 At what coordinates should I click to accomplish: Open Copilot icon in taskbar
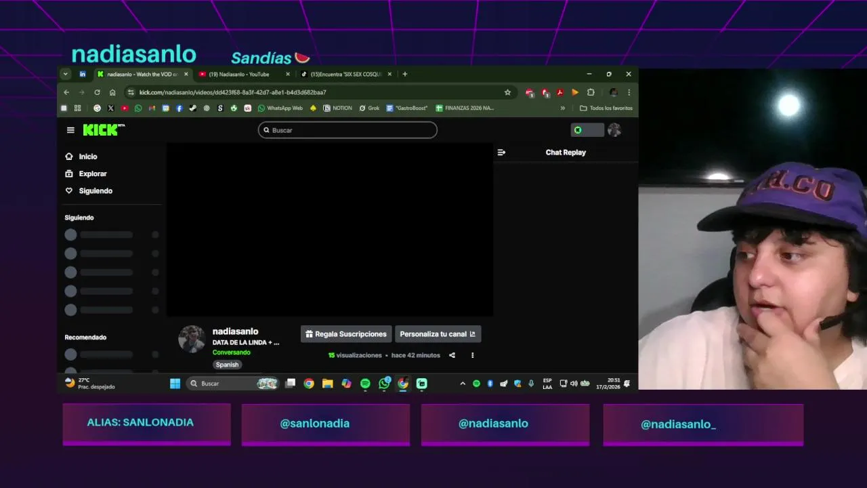pyautogui.click(x=346, y=384)
